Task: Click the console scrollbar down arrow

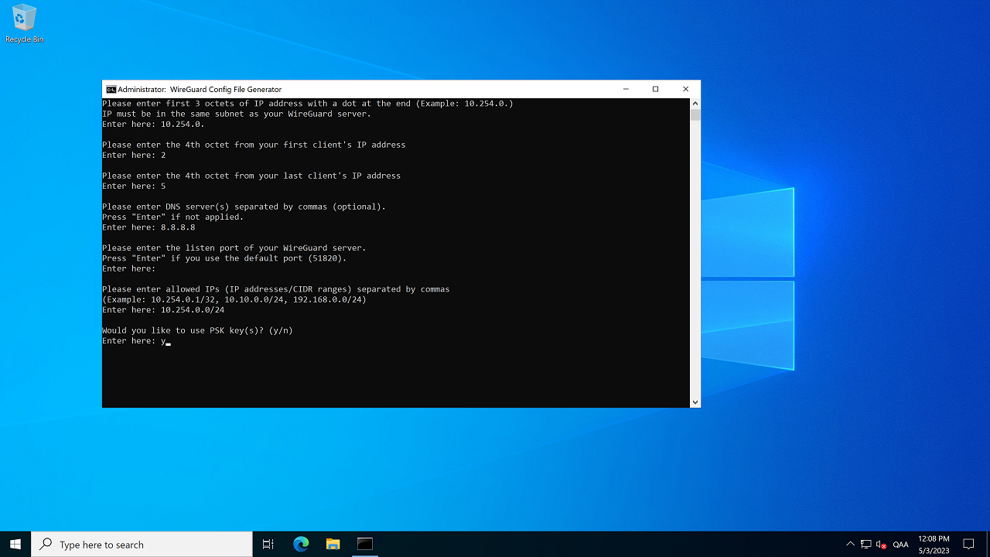Action: coord(695,402)
